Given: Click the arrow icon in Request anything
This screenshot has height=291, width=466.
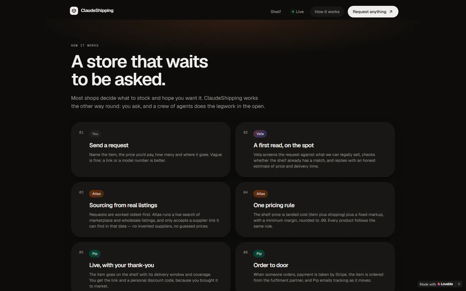Looking at the screenshot, I should point(391,12).
